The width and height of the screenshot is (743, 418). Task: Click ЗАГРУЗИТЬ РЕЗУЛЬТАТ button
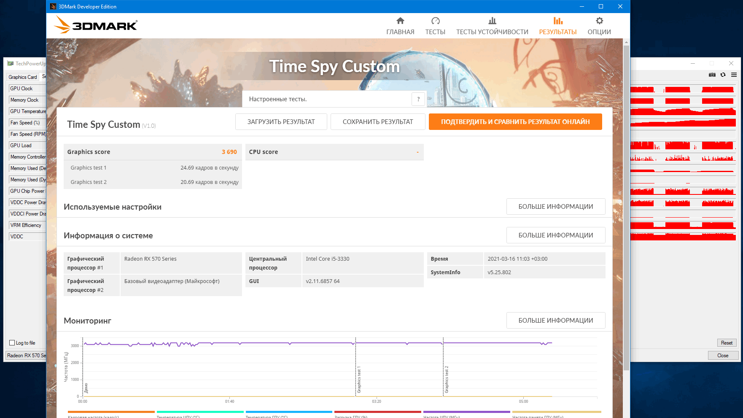click(x=281, y=122)
